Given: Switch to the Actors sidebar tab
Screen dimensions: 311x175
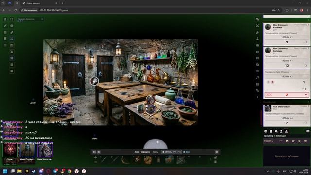Looking at the screenshot, I should coord(257,39).
